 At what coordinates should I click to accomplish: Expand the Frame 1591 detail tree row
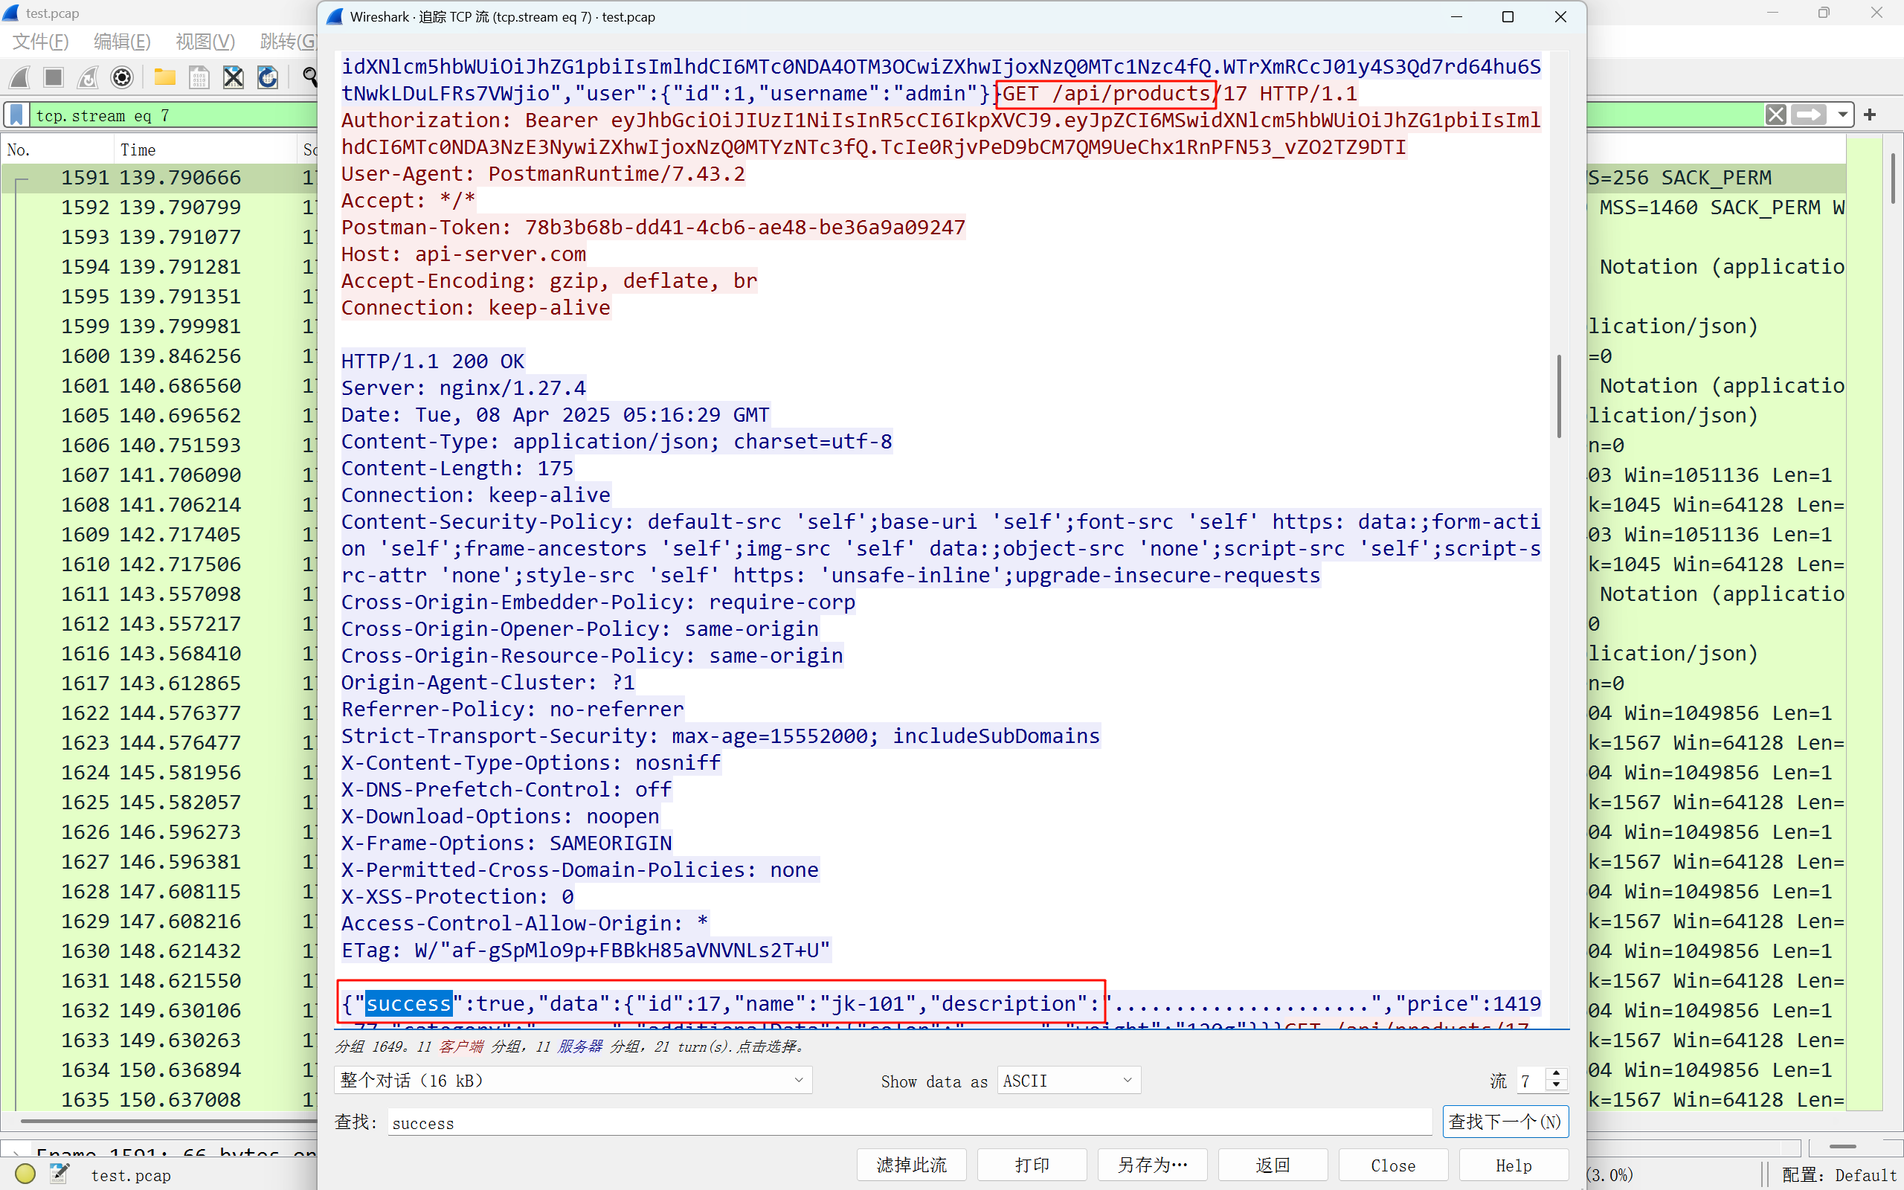click(x=16, y=1154)
